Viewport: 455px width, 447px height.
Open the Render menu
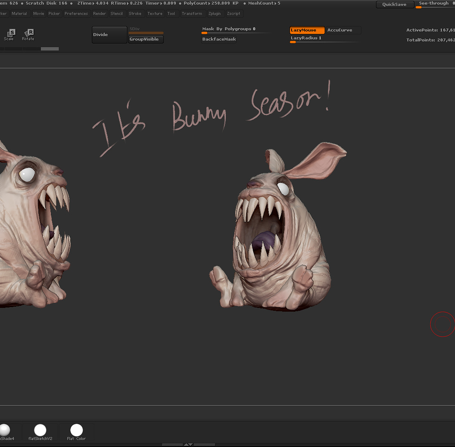[x=100, y=14]
